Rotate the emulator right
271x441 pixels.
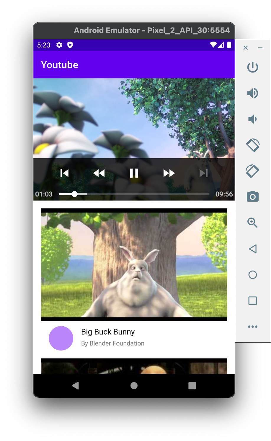click(253, 171)
